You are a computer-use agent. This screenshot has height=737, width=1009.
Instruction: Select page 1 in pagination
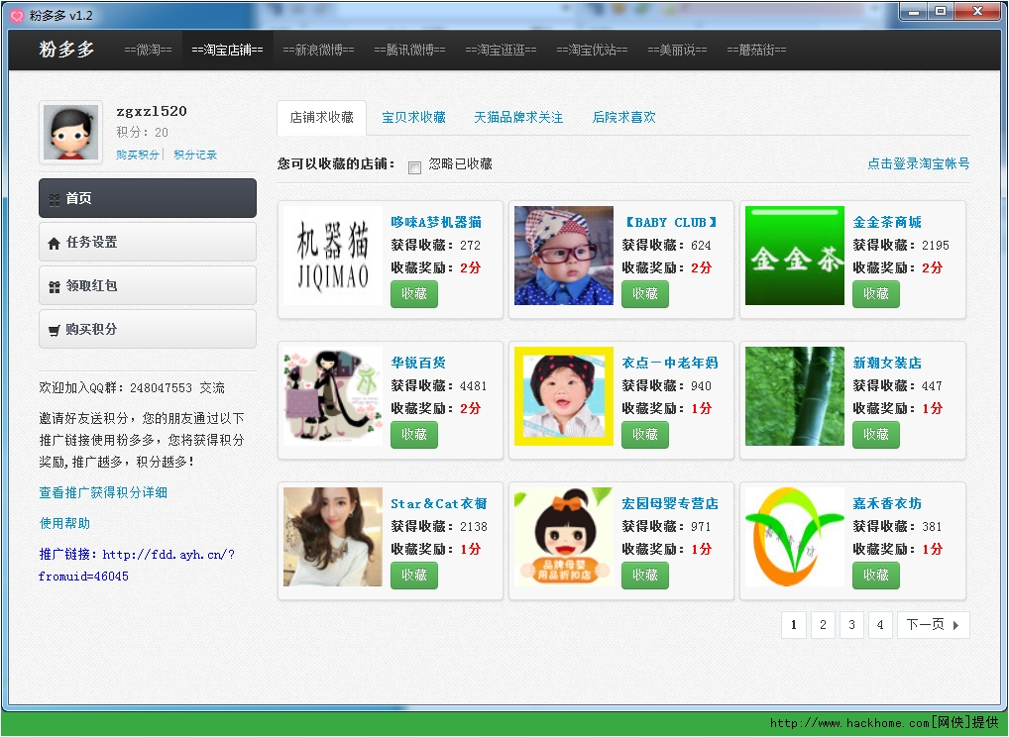click(x=794, y=624)
